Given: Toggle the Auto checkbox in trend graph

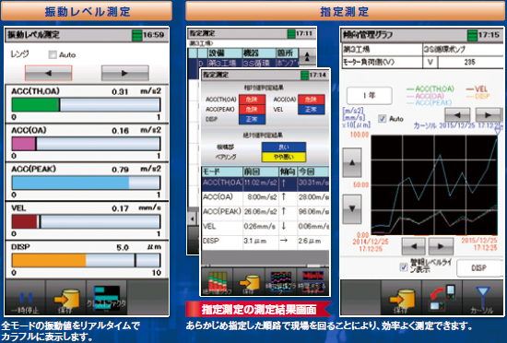Looking at the screenshot, I should [383, 119].
